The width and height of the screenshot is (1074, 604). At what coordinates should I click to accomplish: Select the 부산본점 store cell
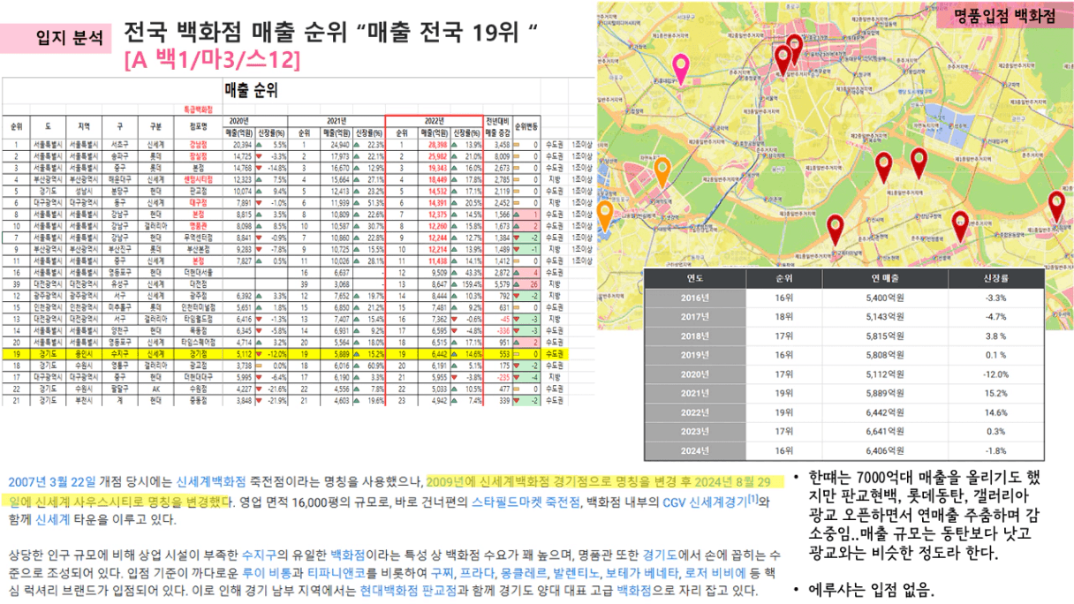click(199, 249)
